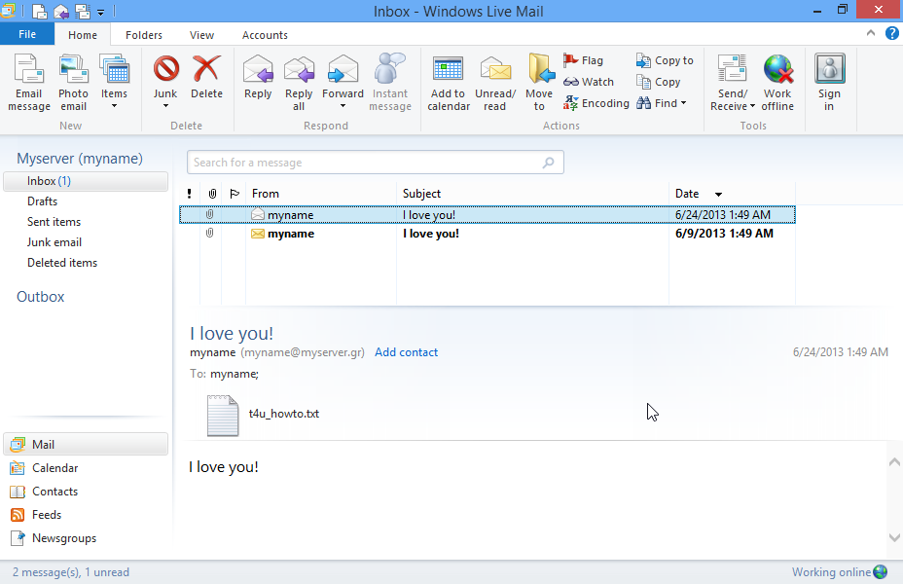Open the Deleted items folder
Viewport: 903px width, 584px height.
[62, 263]
